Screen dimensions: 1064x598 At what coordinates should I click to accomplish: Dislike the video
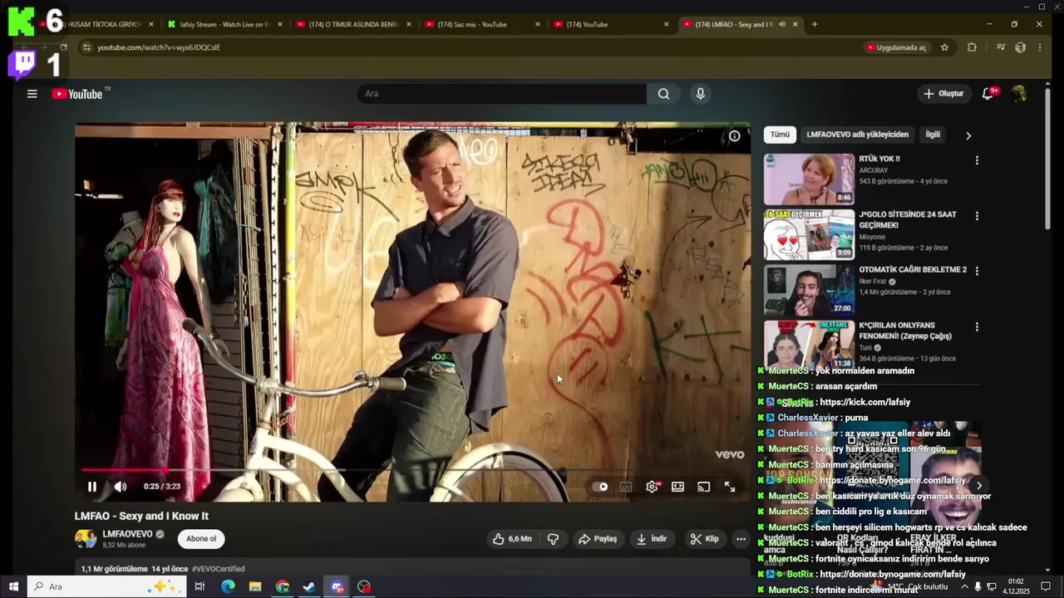pos(553,539)
